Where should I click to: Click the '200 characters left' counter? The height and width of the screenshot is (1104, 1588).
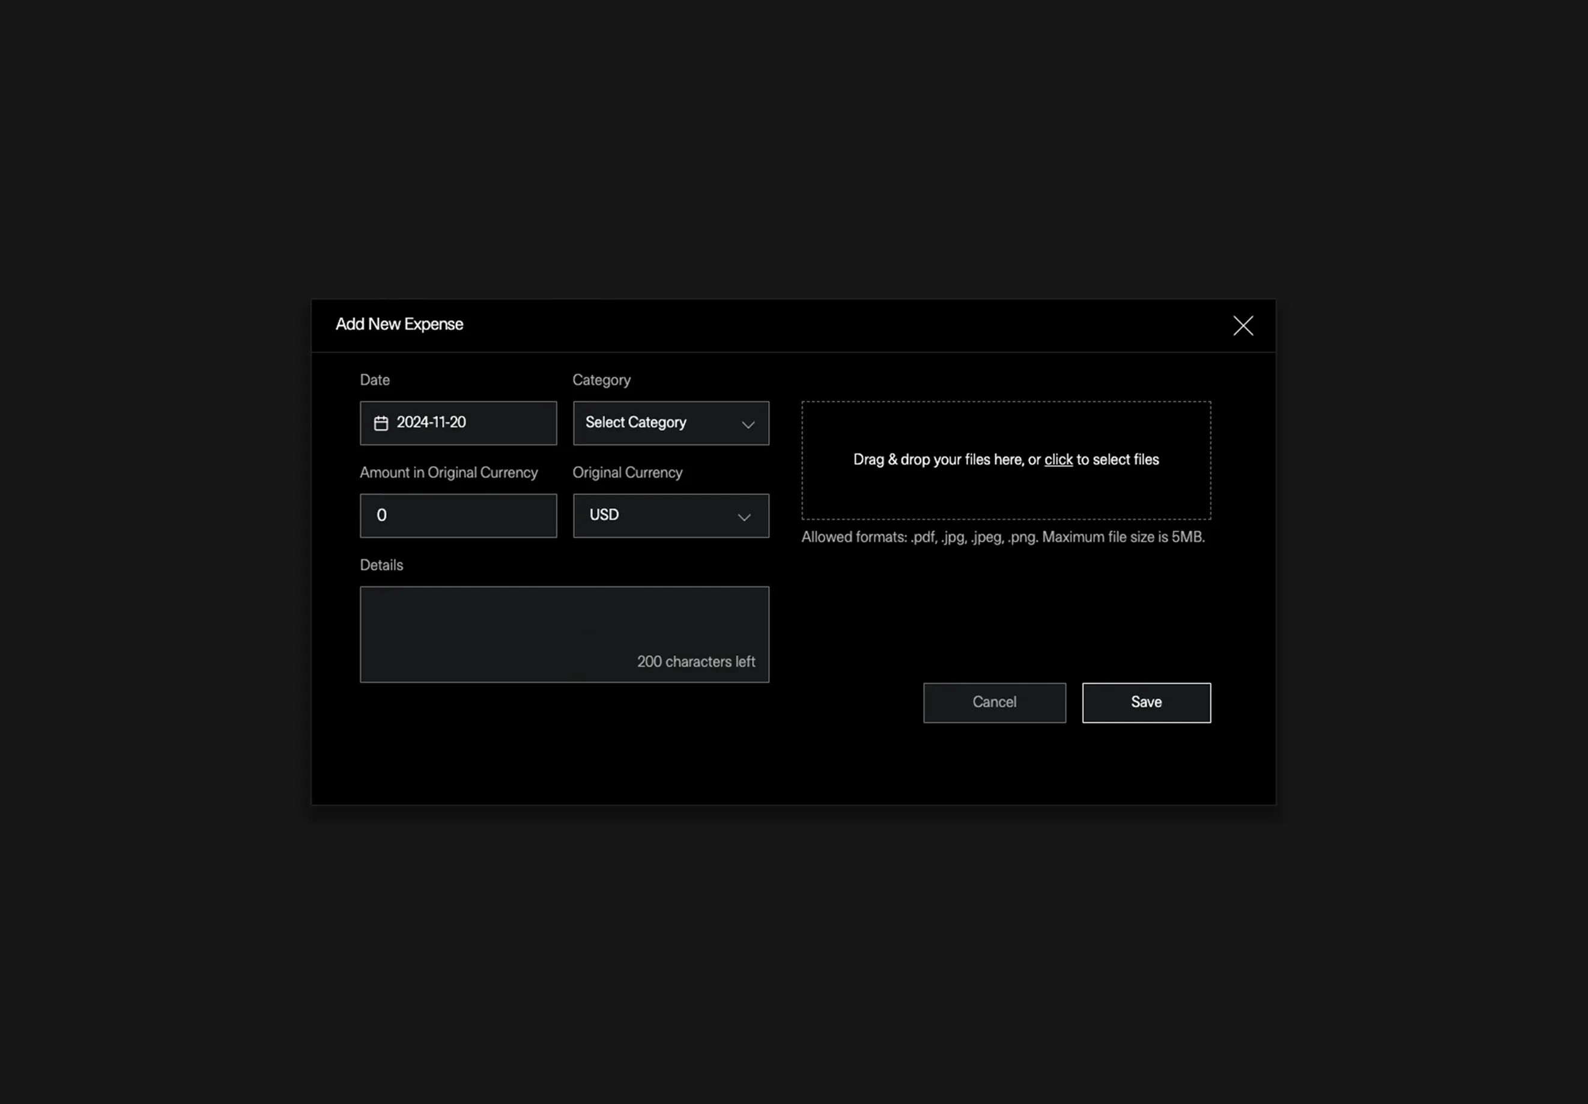[695, 662]
